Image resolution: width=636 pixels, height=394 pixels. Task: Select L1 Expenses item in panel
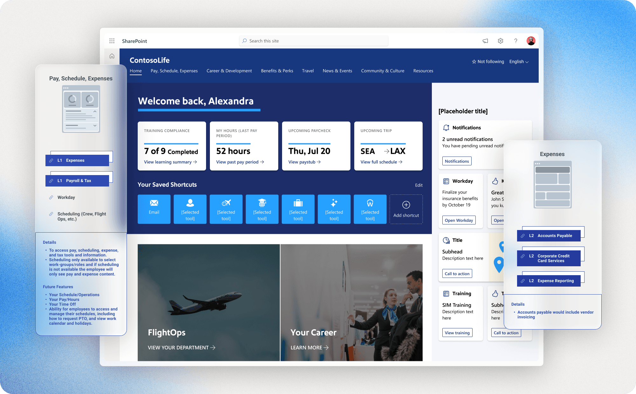coord(77,160)
